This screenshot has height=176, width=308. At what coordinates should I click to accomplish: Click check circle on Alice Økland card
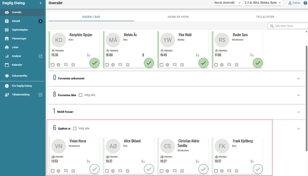(x=149, y=169)
